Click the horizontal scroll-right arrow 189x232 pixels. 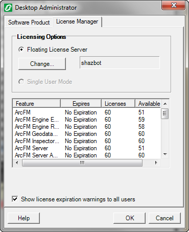(156, 163)
